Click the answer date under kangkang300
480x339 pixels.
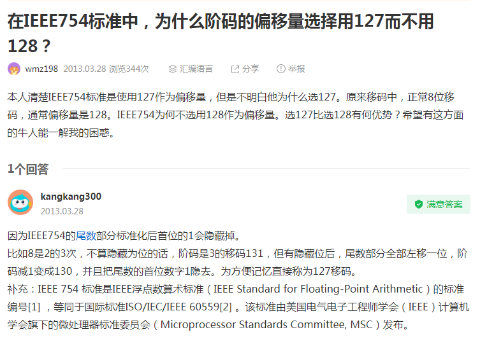[x=62, y=211]
